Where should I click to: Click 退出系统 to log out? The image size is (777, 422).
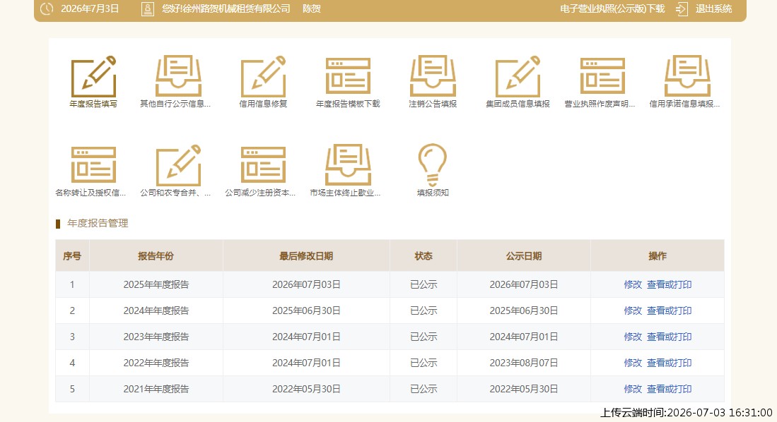pos(713,9)
